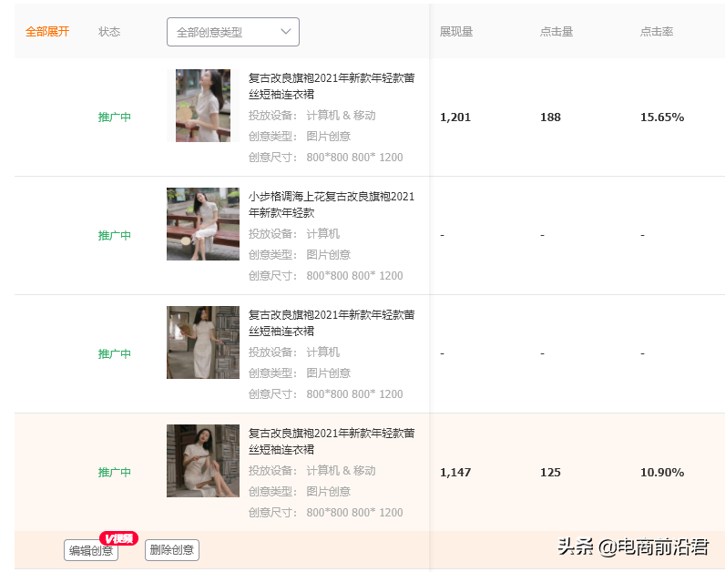Click the clicks value 125
This screenshot has height=572, width=725.
tap(550, 472)
